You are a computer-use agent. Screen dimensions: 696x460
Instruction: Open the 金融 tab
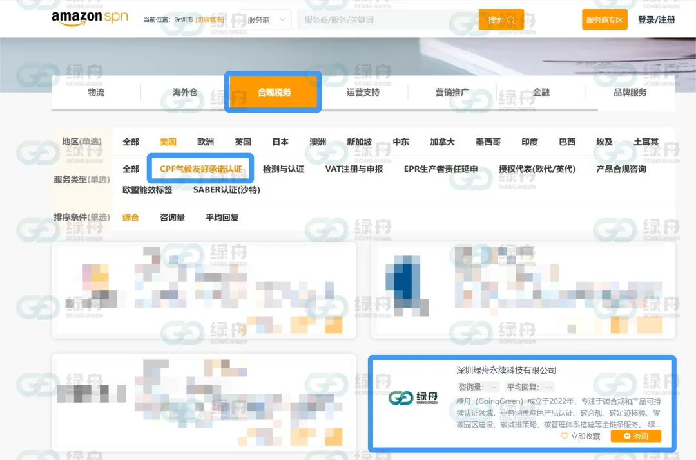point(541,92)
